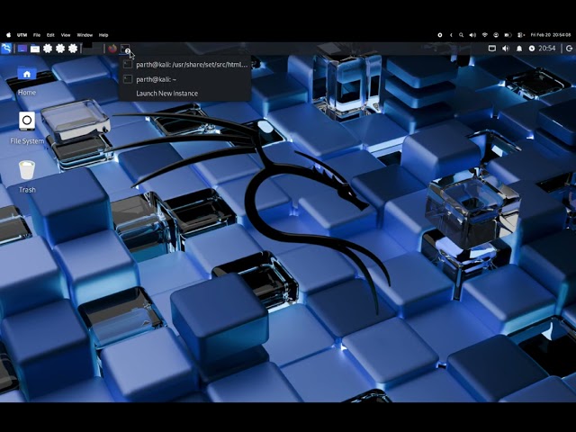This screenshot has width=576, height=432.
Task: Open the Trash desktop icon
Action: click(x=27, y=176)
